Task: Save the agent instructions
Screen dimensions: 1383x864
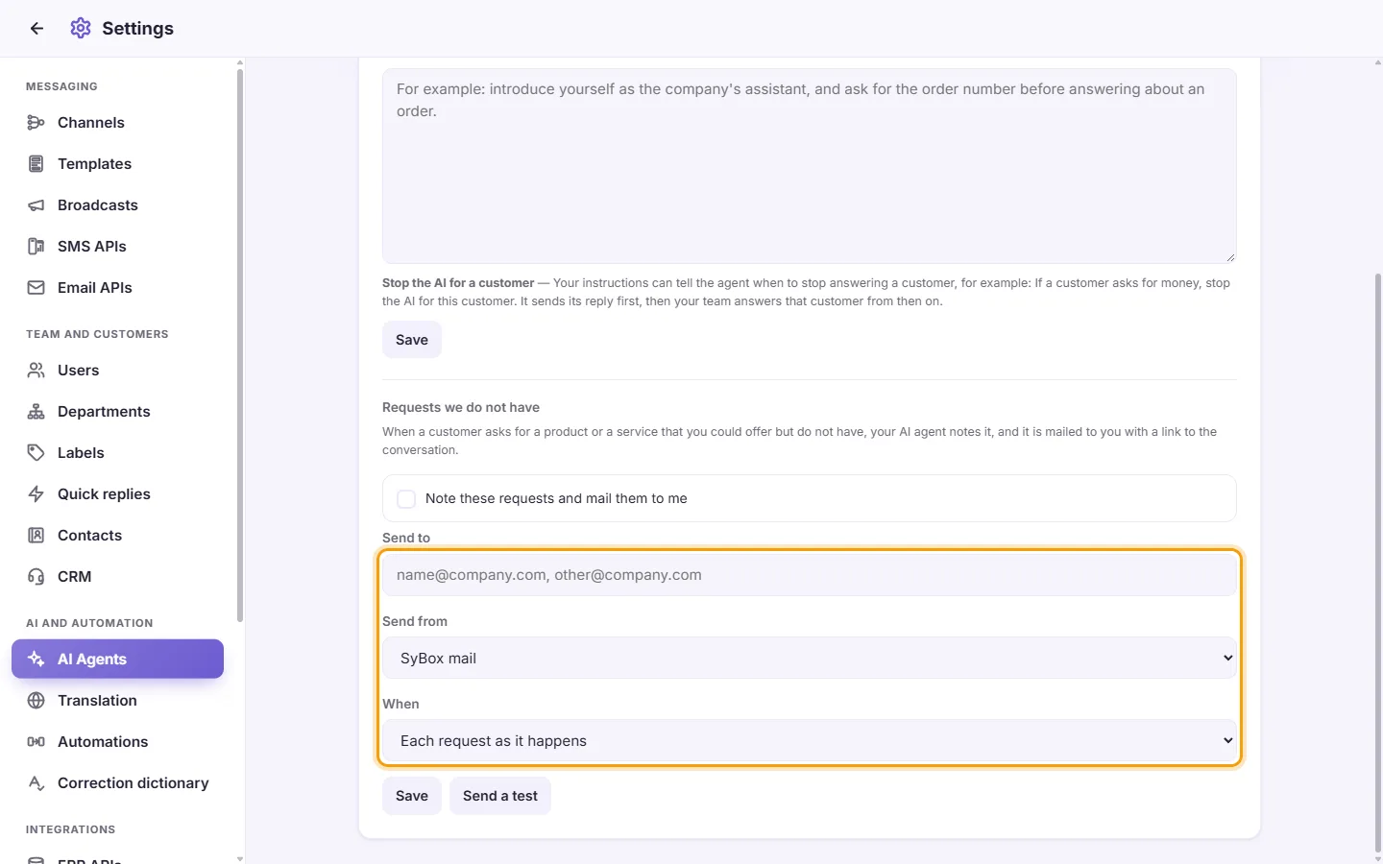Action: point(412,340)
